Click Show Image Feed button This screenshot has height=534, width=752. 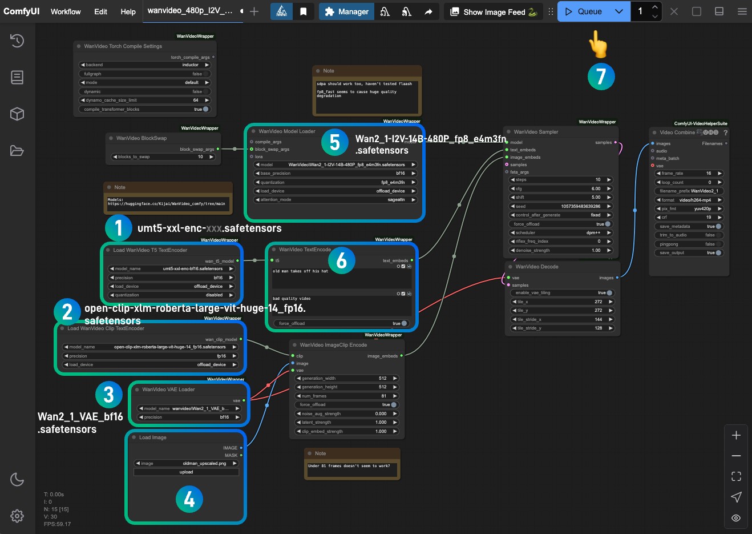pos(494,11)
